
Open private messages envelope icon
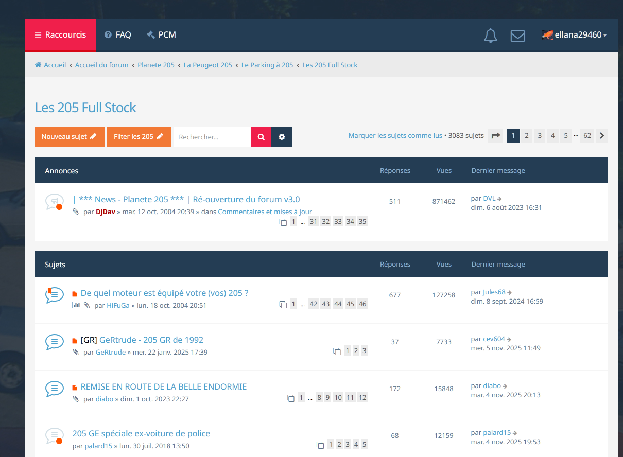coord(517,36)
